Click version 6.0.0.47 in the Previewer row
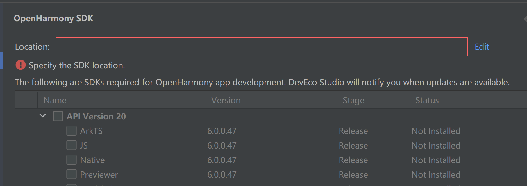Viewport: 527px width, 186px height. pos(222,175)
